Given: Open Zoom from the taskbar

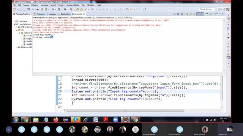Looking at the screenshot, I should pos(115,120).
